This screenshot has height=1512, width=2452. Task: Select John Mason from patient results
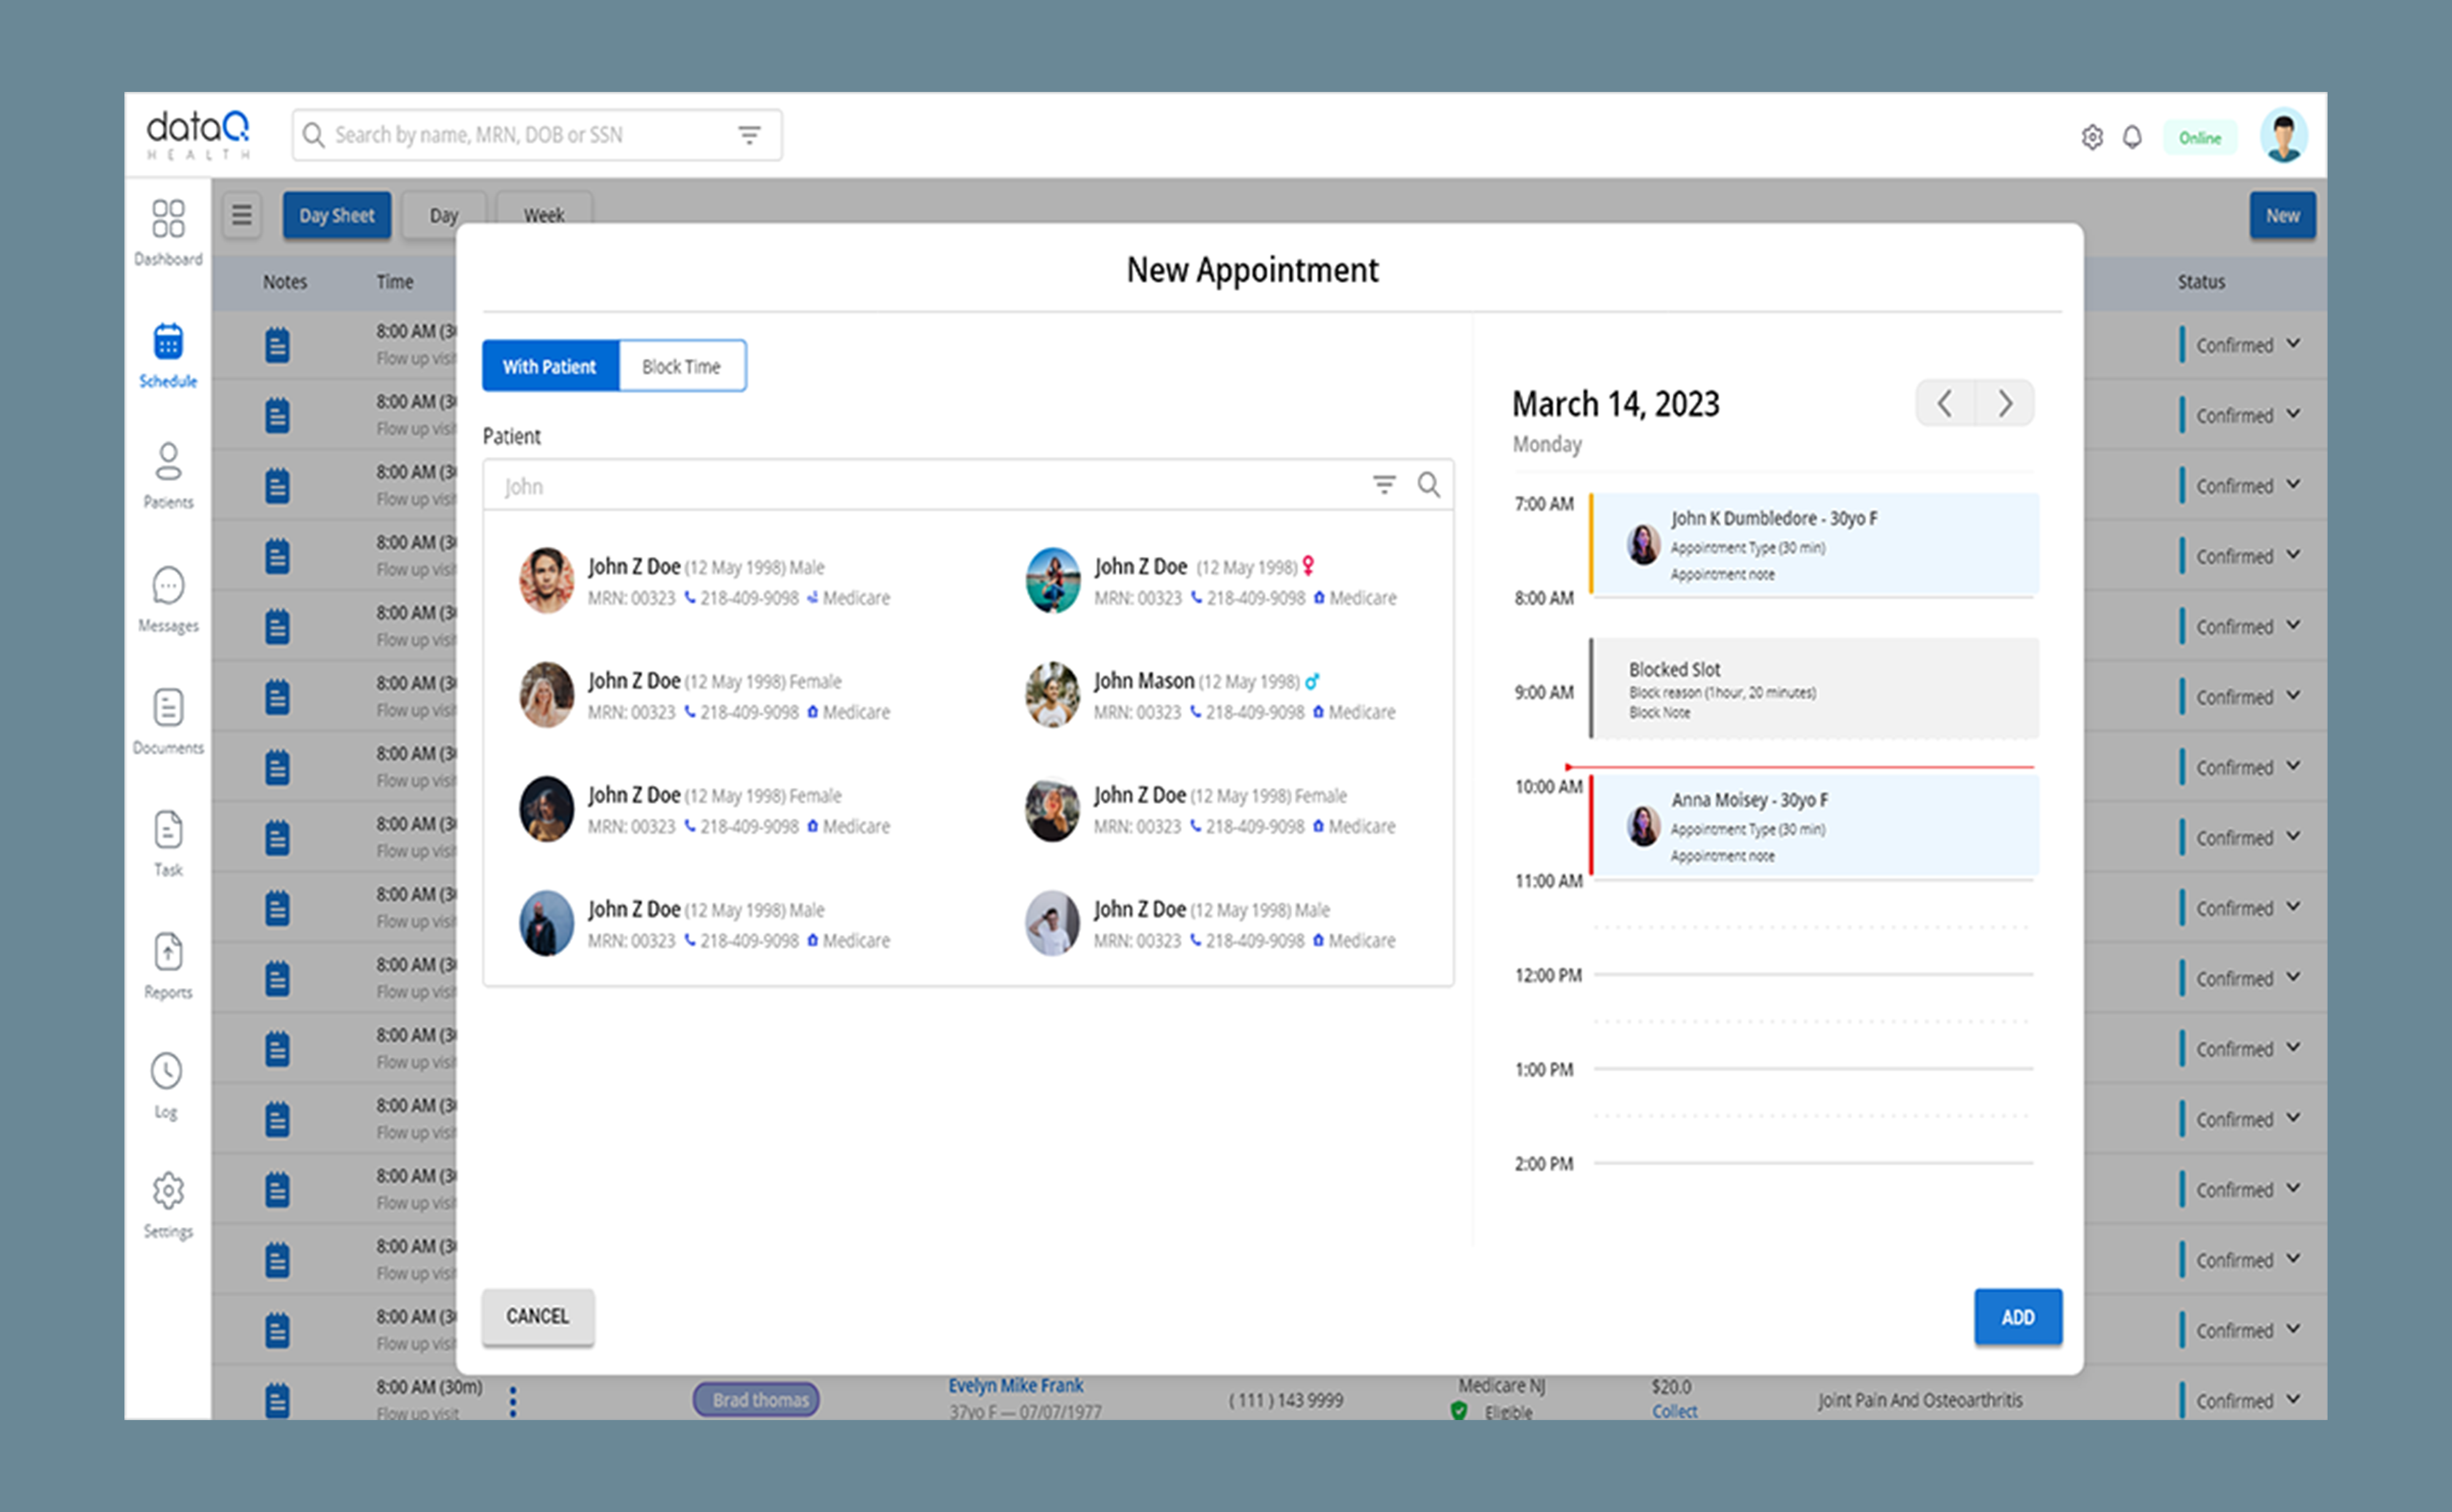coord(1143,681)
